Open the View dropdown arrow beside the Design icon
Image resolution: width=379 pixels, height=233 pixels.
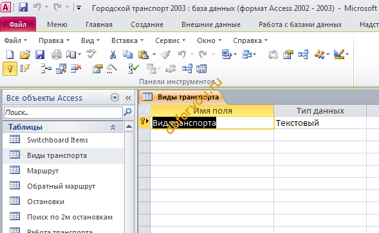pyautogui.click(x=347, y=55)
